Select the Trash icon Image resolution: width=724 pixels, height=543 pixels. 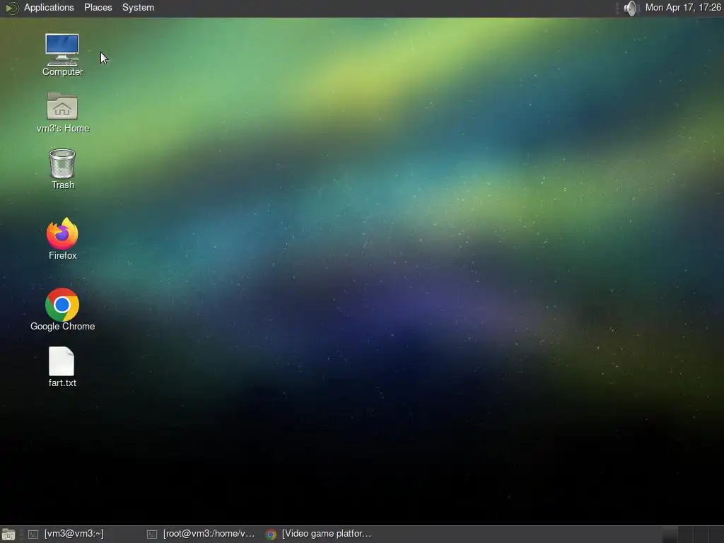tap(62, 163)
